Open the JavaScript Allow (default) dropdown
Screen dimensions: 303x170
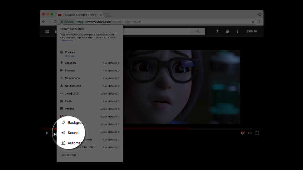point(110,94)
